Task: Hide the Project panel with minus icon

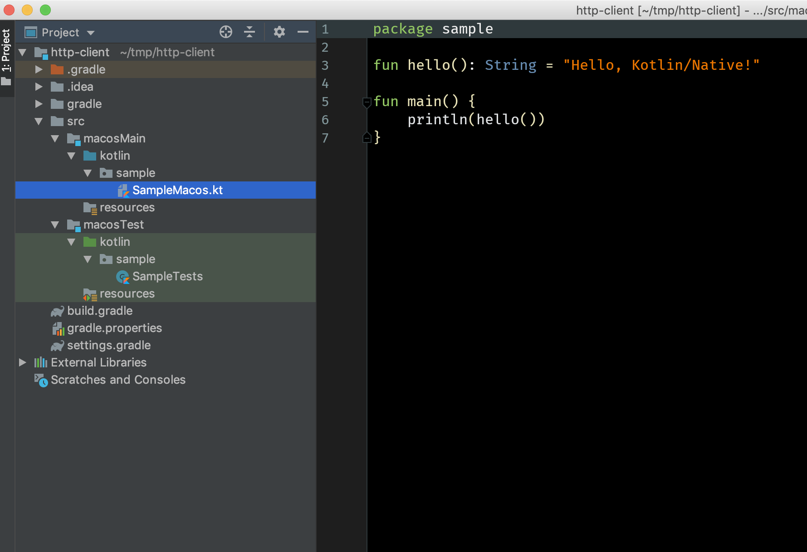Action: click(x=303, y=32)
